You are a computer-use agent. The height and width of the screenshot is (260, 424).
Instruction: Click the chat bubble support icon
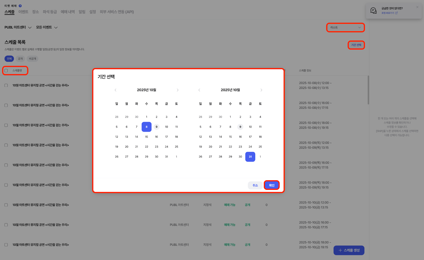373,11
